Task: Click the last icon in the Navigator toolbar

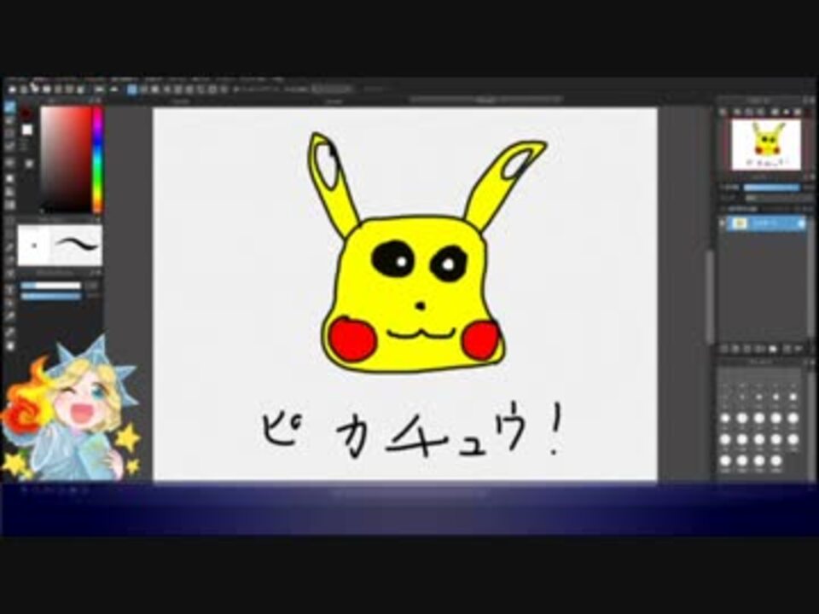Action: coord(797,111)
